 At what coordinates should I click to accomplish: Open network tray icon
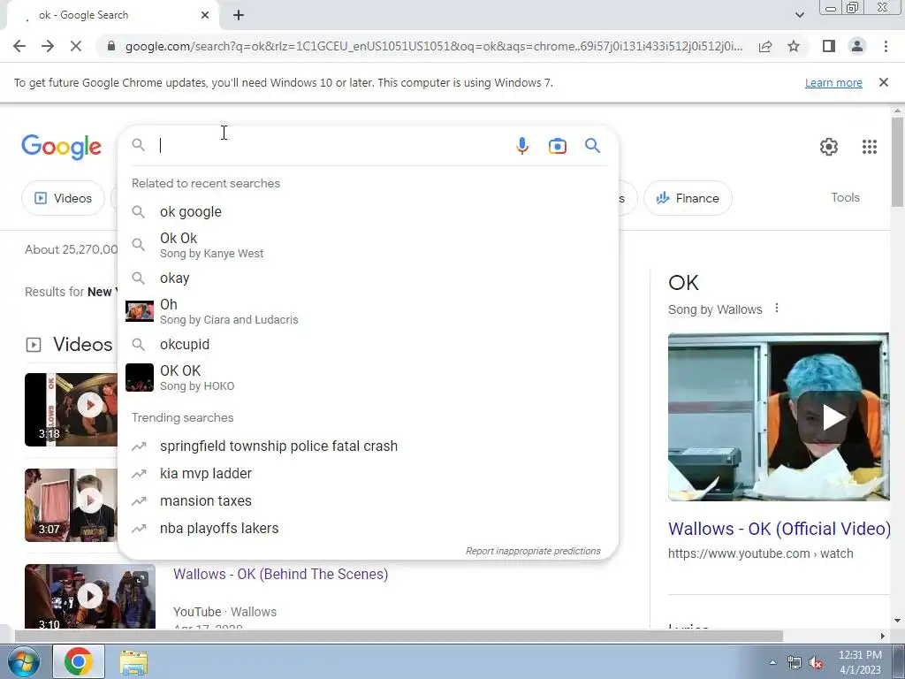[x=795, y=663]
